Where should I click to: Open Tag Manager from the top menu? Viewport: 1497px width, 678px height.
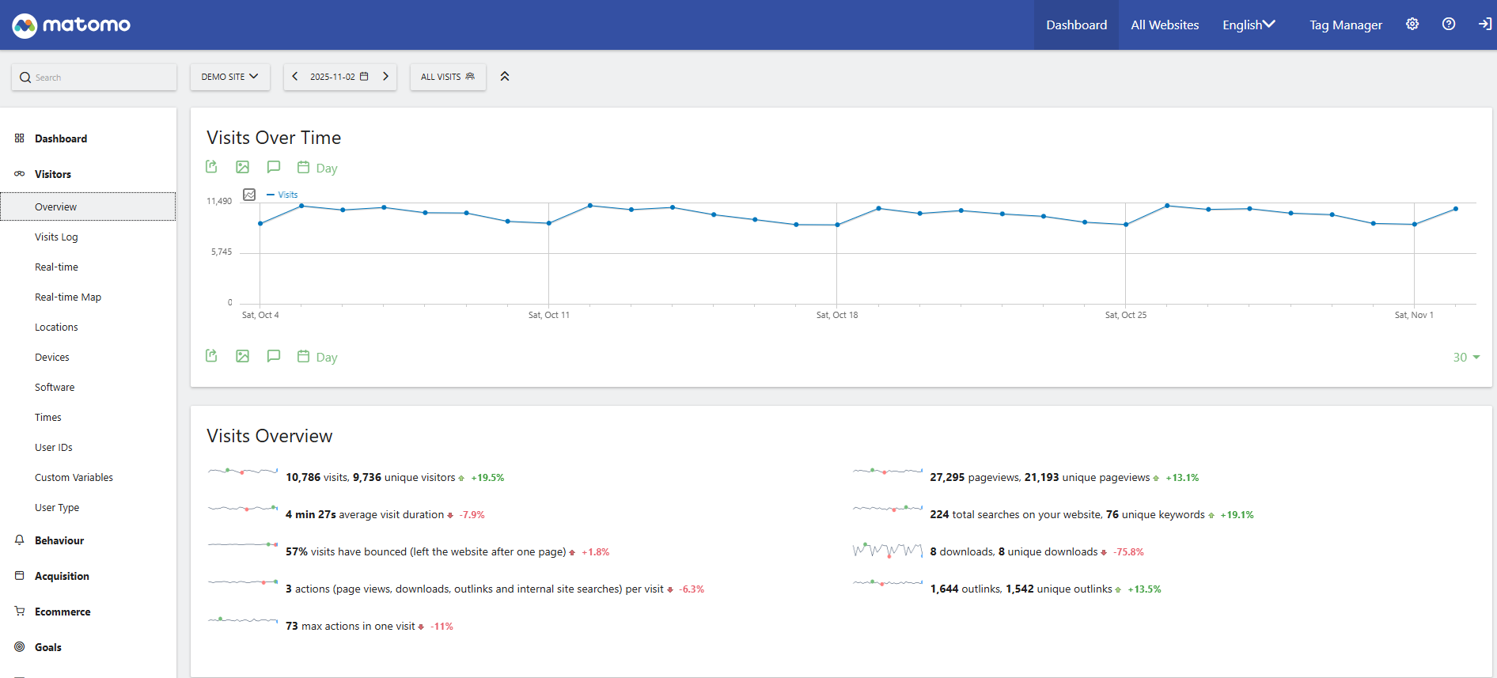pos(1345,25)
